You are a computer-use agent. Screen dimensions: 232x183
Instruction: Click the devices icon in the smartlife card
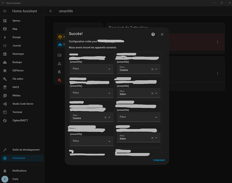pyautogui.click(x=59, y=55)
